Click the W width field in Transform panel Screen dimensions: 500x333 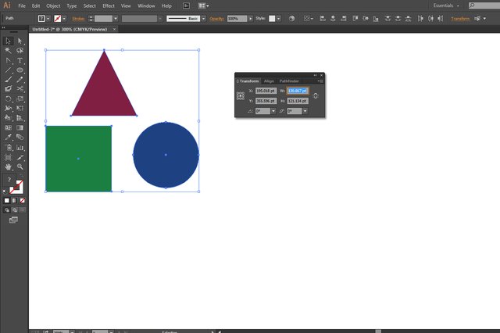[298, 91]
